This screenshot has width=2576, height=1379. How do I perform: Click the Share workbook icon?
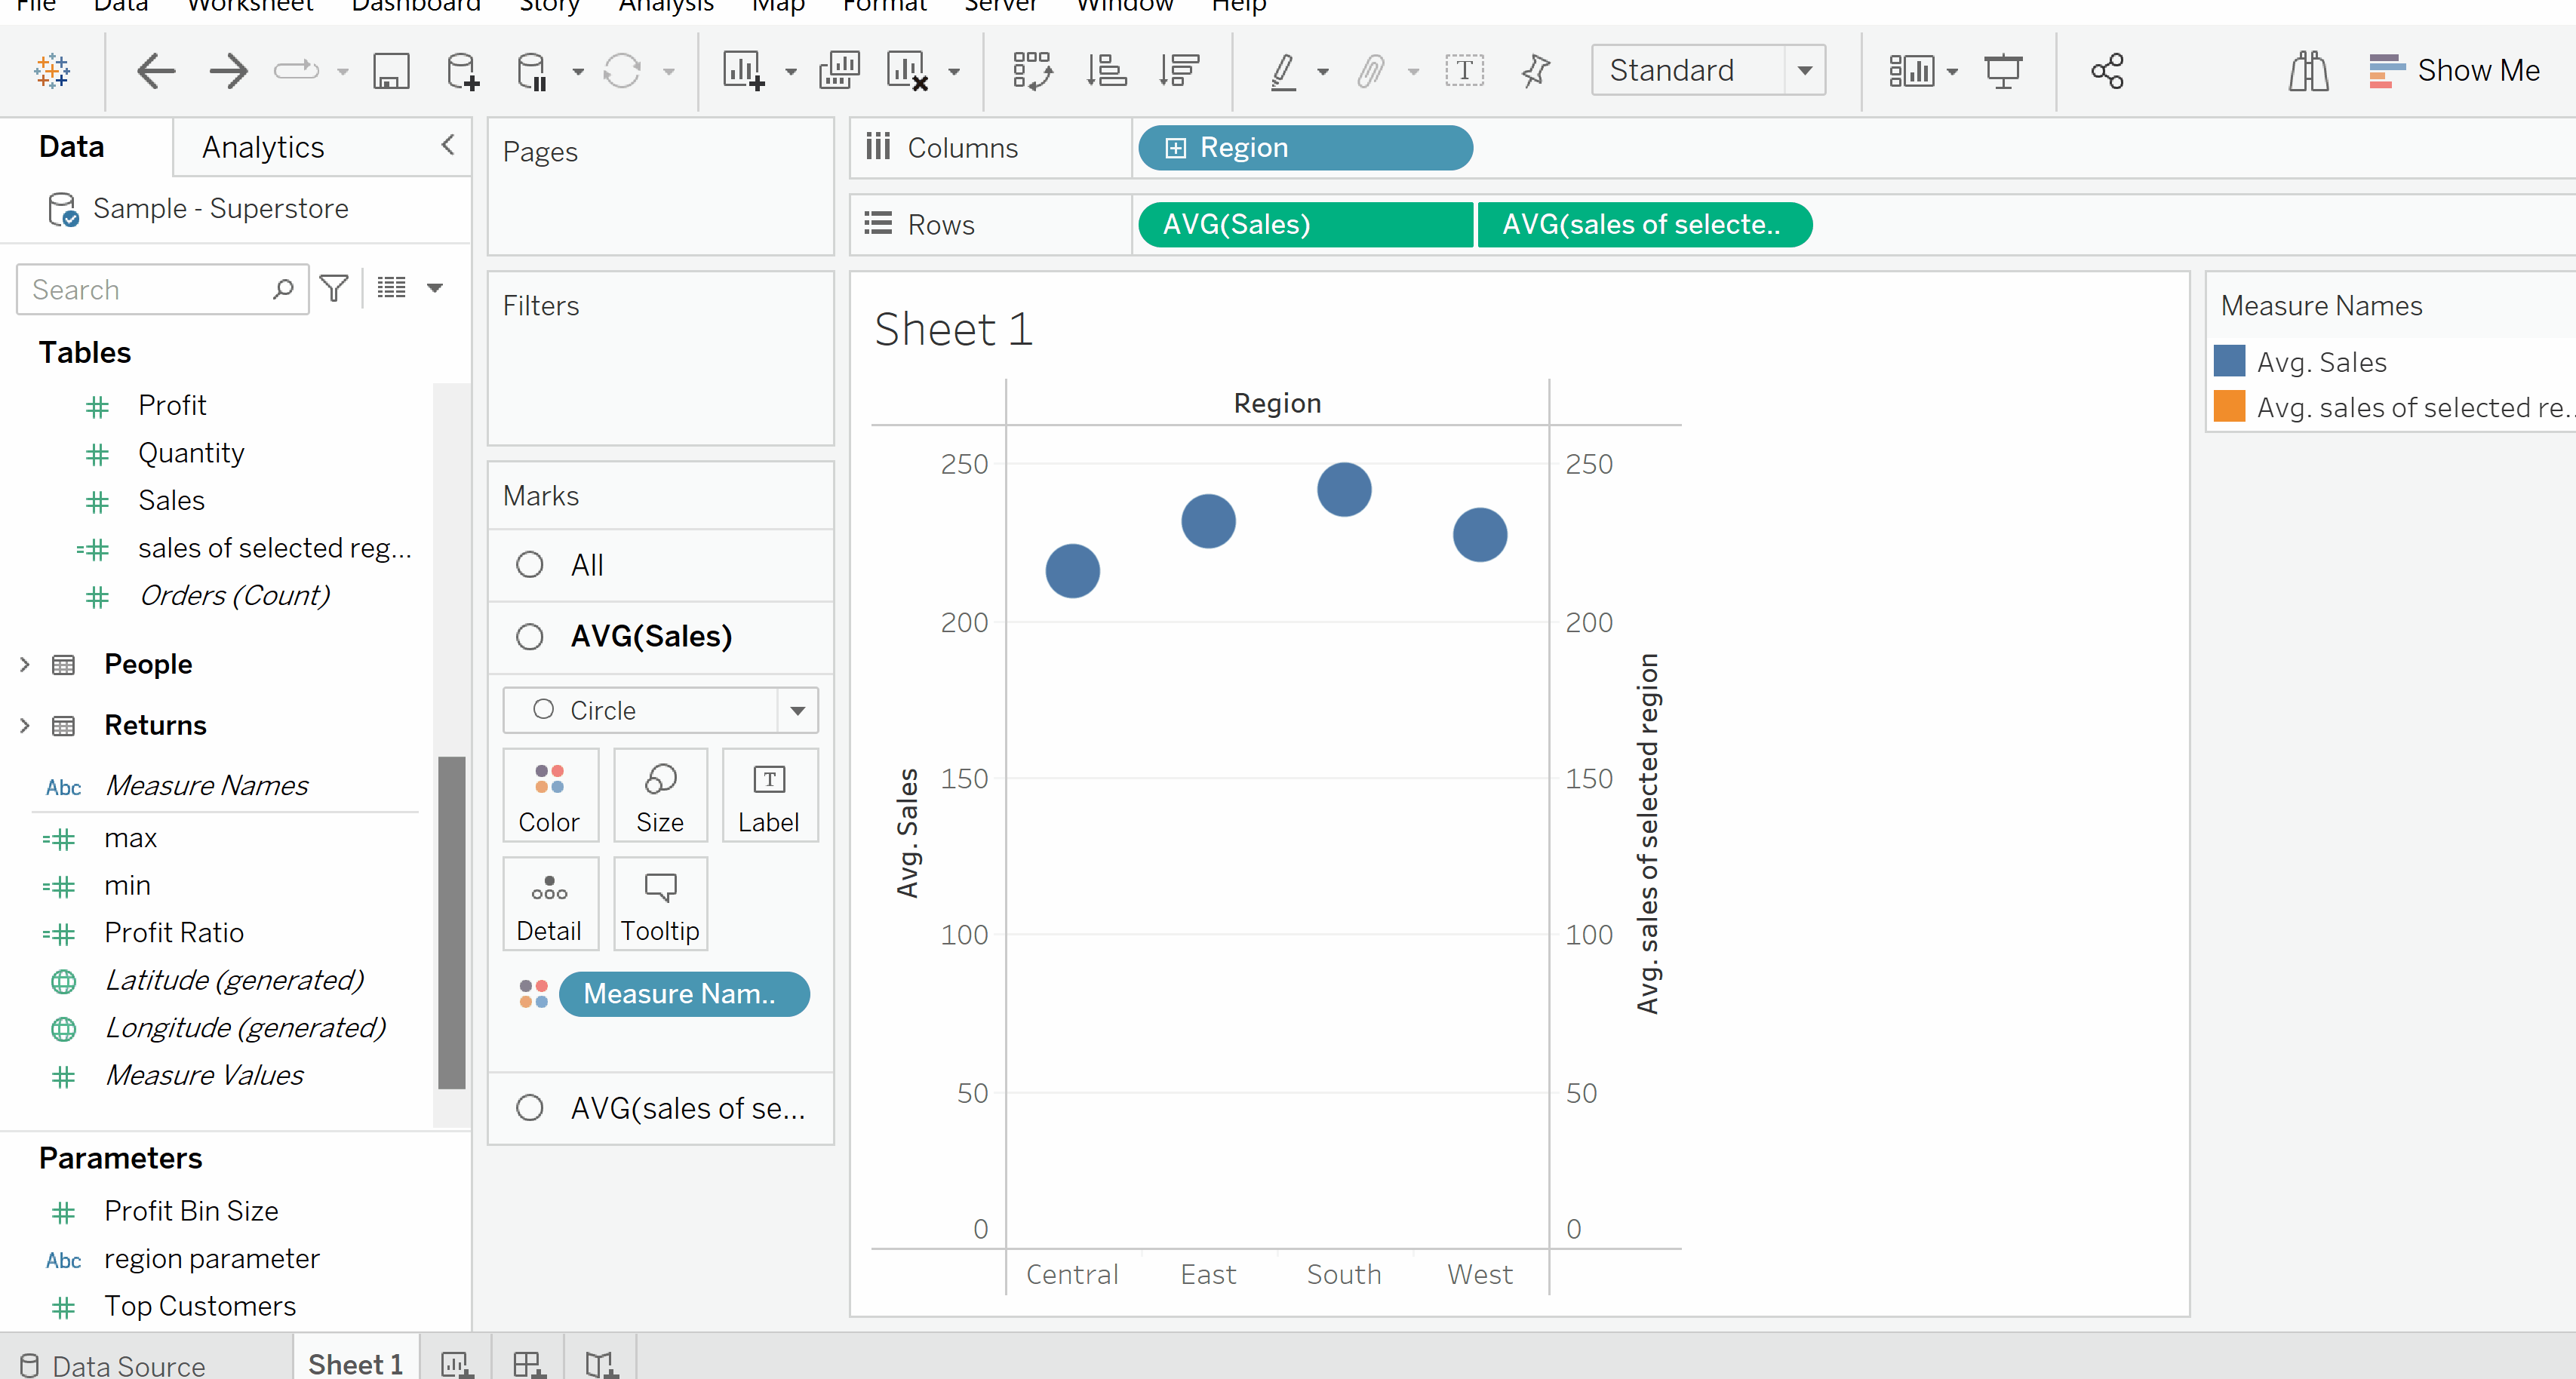coord(2107,72)
